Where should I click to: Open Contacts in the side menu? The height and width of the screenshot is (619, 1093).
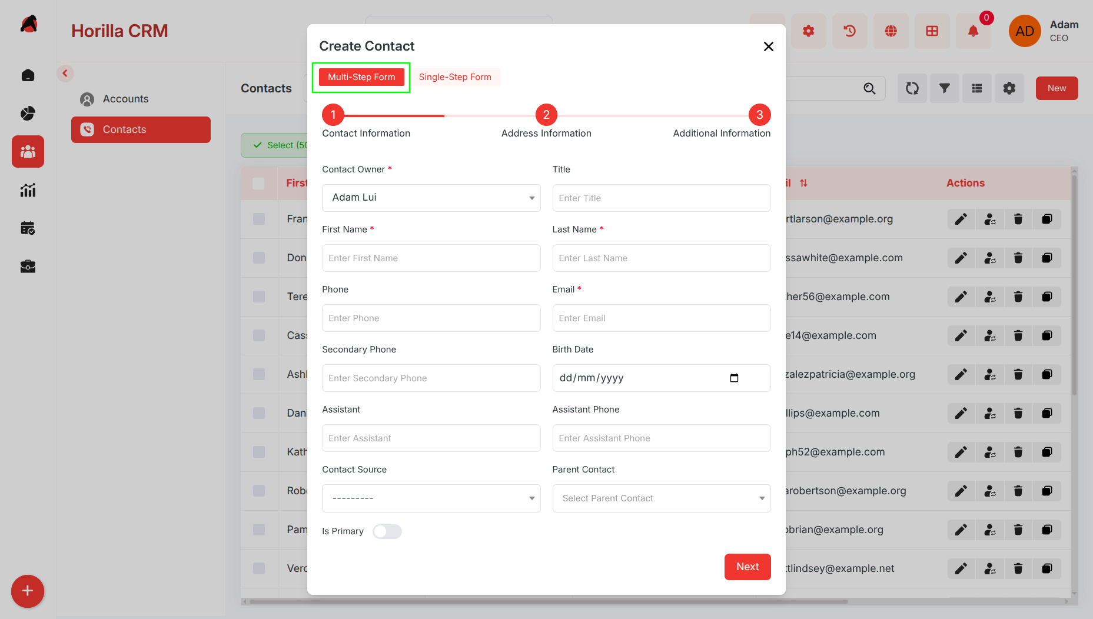pyautogui.click(x=141, y=129)
